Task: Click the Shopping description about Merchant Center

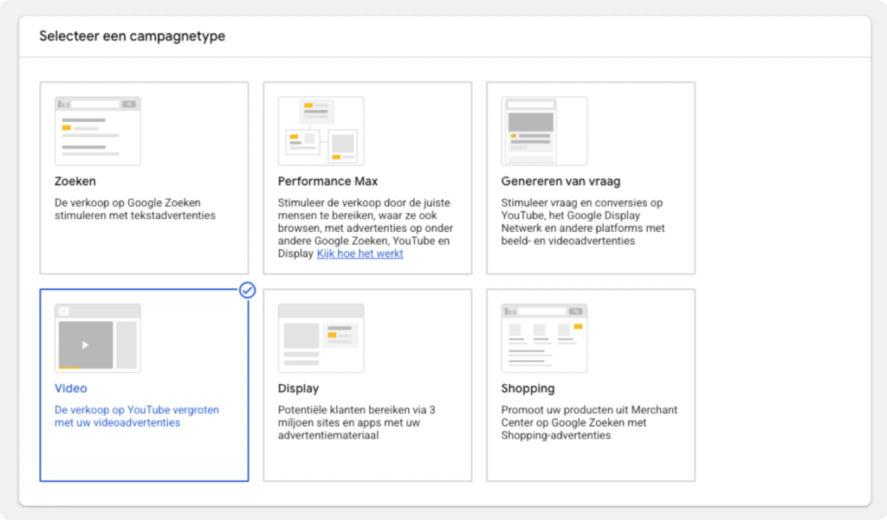Action: tap(589, 422)
